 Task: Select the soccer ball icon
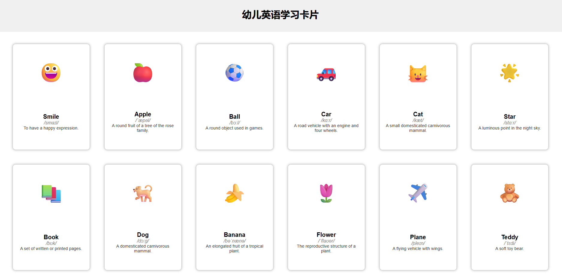click(234, 73)
